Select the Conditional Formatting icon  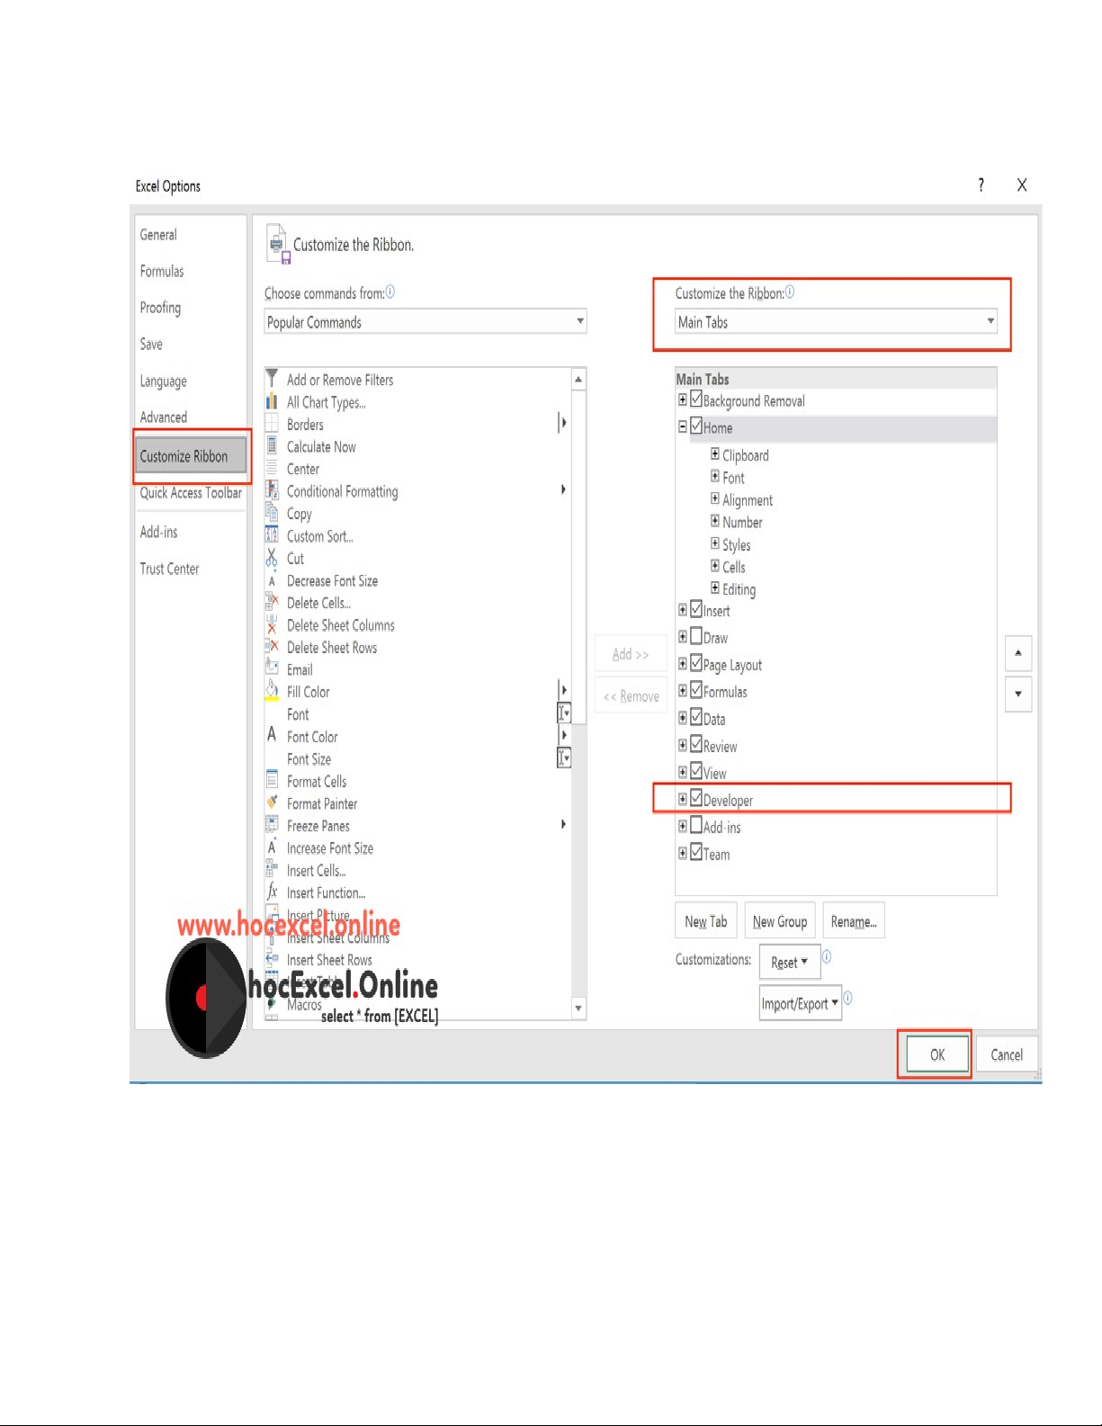click(272, 491)
